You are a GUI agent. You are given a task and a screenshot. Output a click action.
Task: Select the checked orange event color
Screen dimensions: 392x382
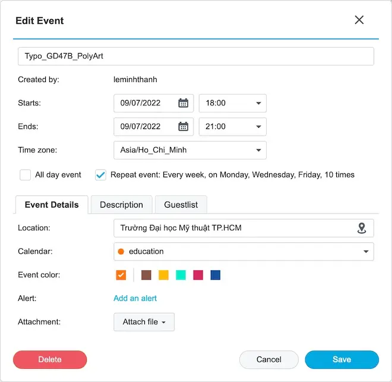[x=121, y=275]
